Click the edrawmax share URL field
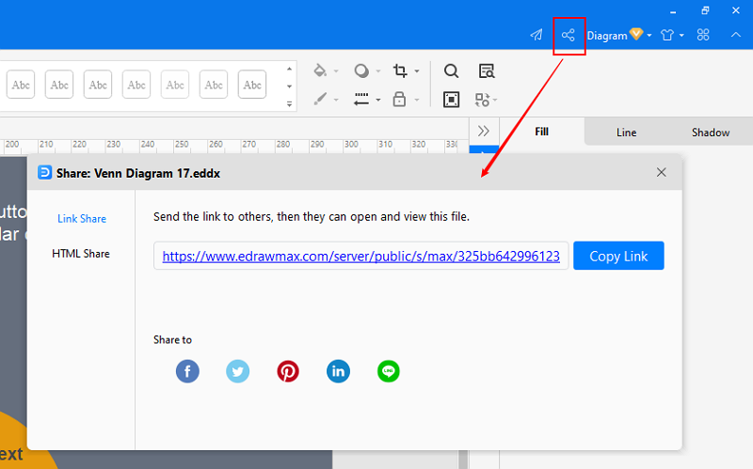 [361, 256]
